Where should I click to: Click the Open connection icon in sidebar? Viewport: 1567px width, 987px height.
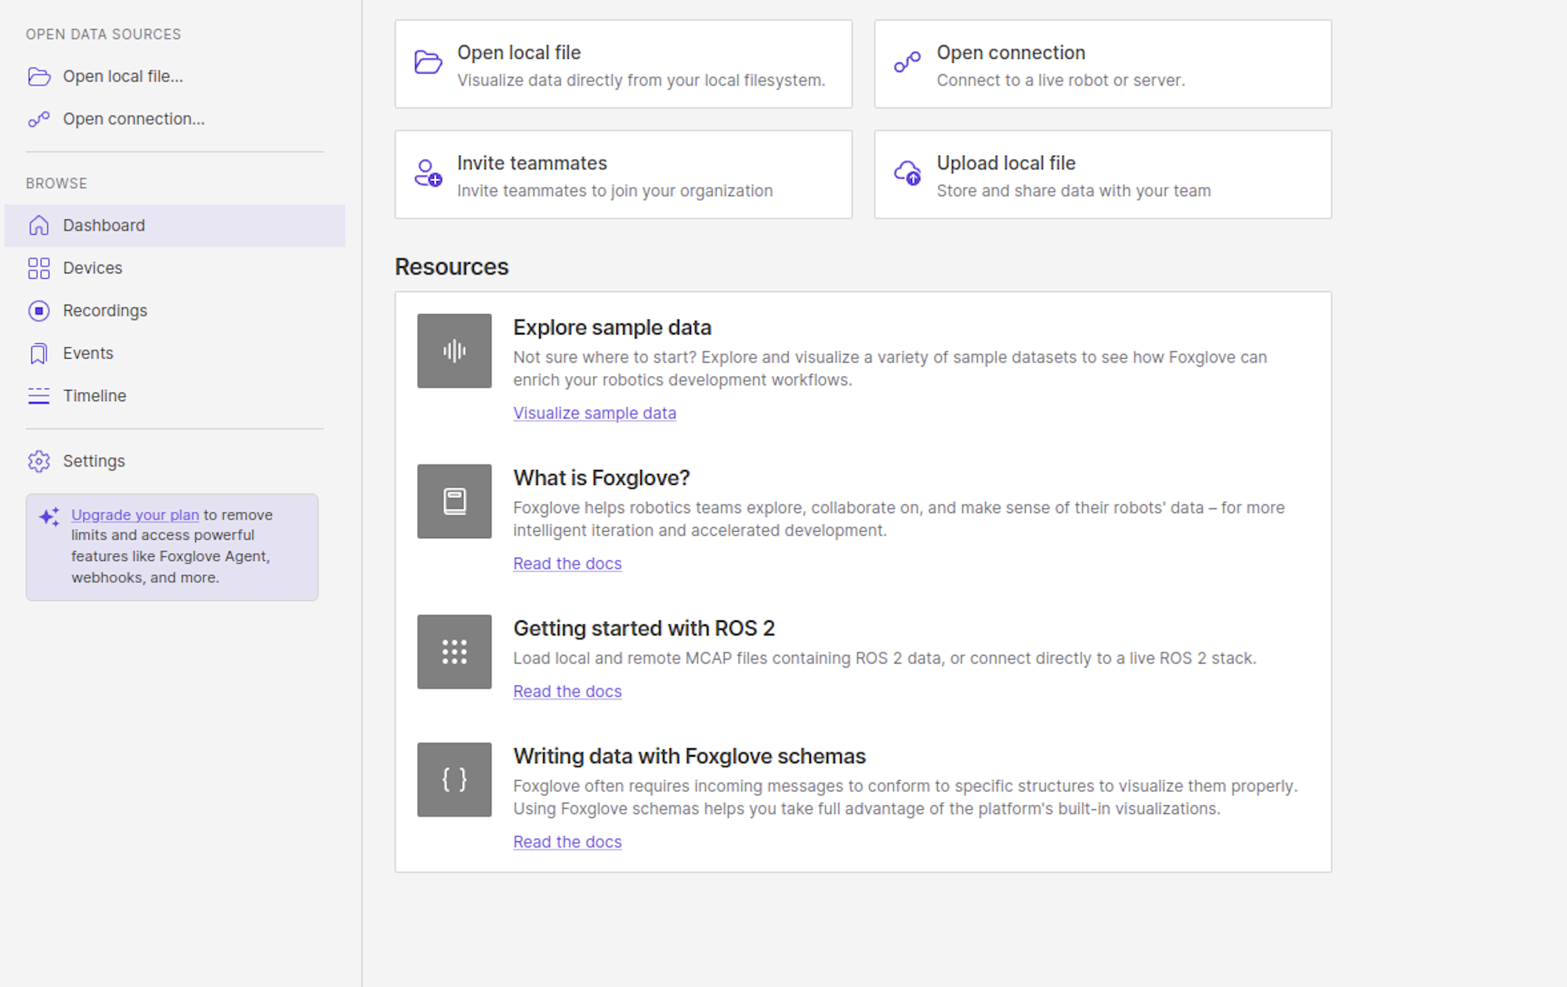coord(39,119)
